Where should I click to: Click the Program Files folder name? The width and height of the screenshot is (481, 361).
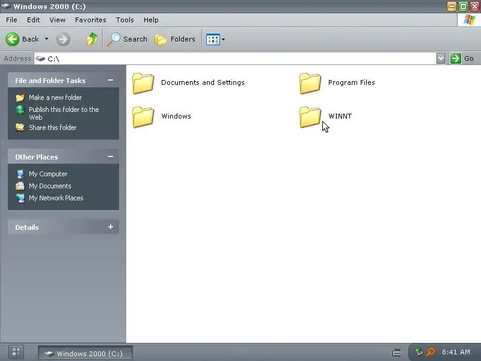tap(352, 82)
